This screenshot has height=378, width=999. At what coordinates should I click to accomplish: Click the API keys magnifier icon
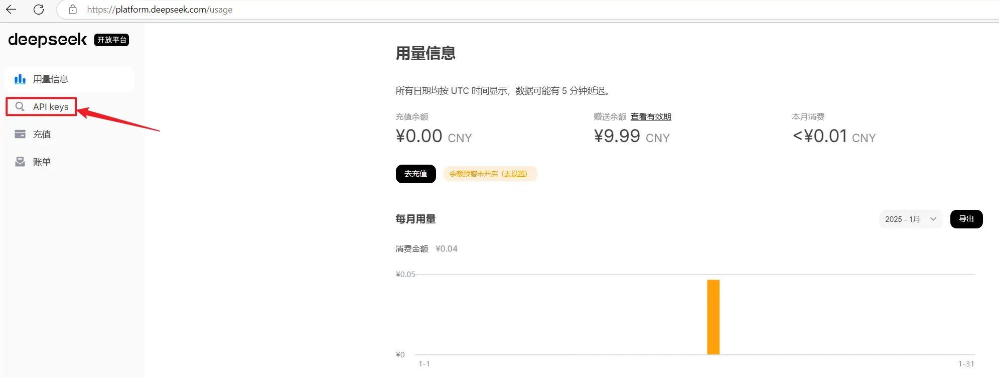click(20, 107)
